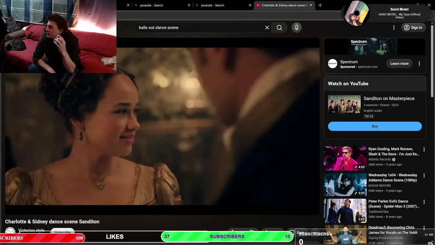Click the Ryan Gosling, Mark Ronson video title
This screenshot has width=435, height=245.
pyautogui.click(x=394, y=151)
